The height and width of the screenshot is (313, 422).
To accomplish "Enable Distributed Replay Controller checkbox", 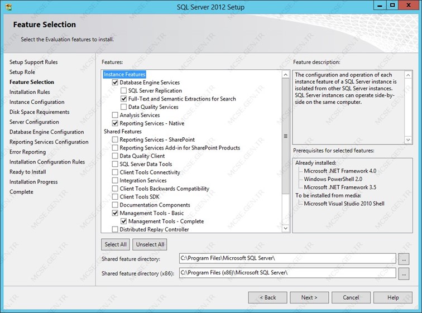I will (x=115, y=229).
